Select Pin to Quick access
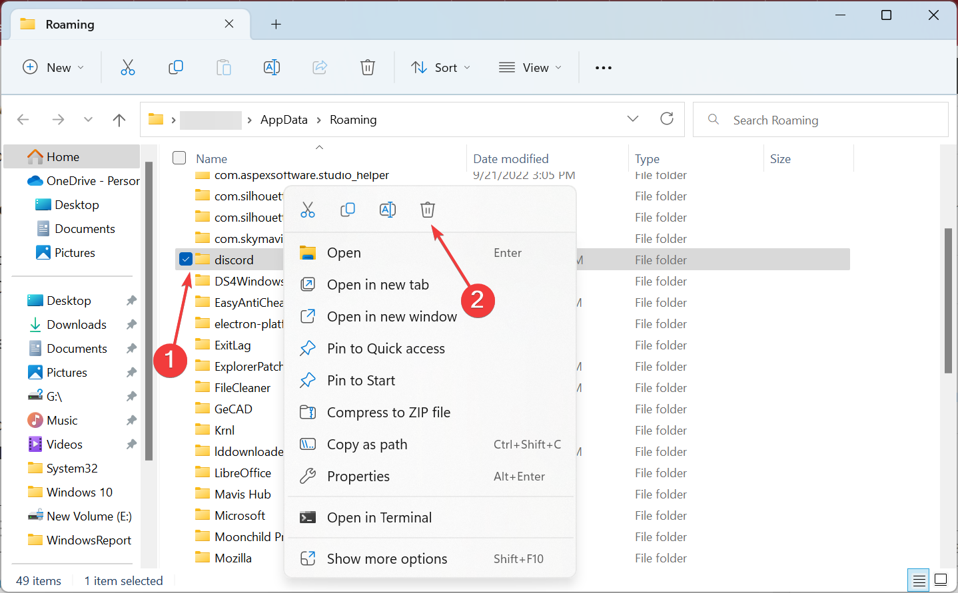This screenshot has width=958, height=593. point(430,349)
